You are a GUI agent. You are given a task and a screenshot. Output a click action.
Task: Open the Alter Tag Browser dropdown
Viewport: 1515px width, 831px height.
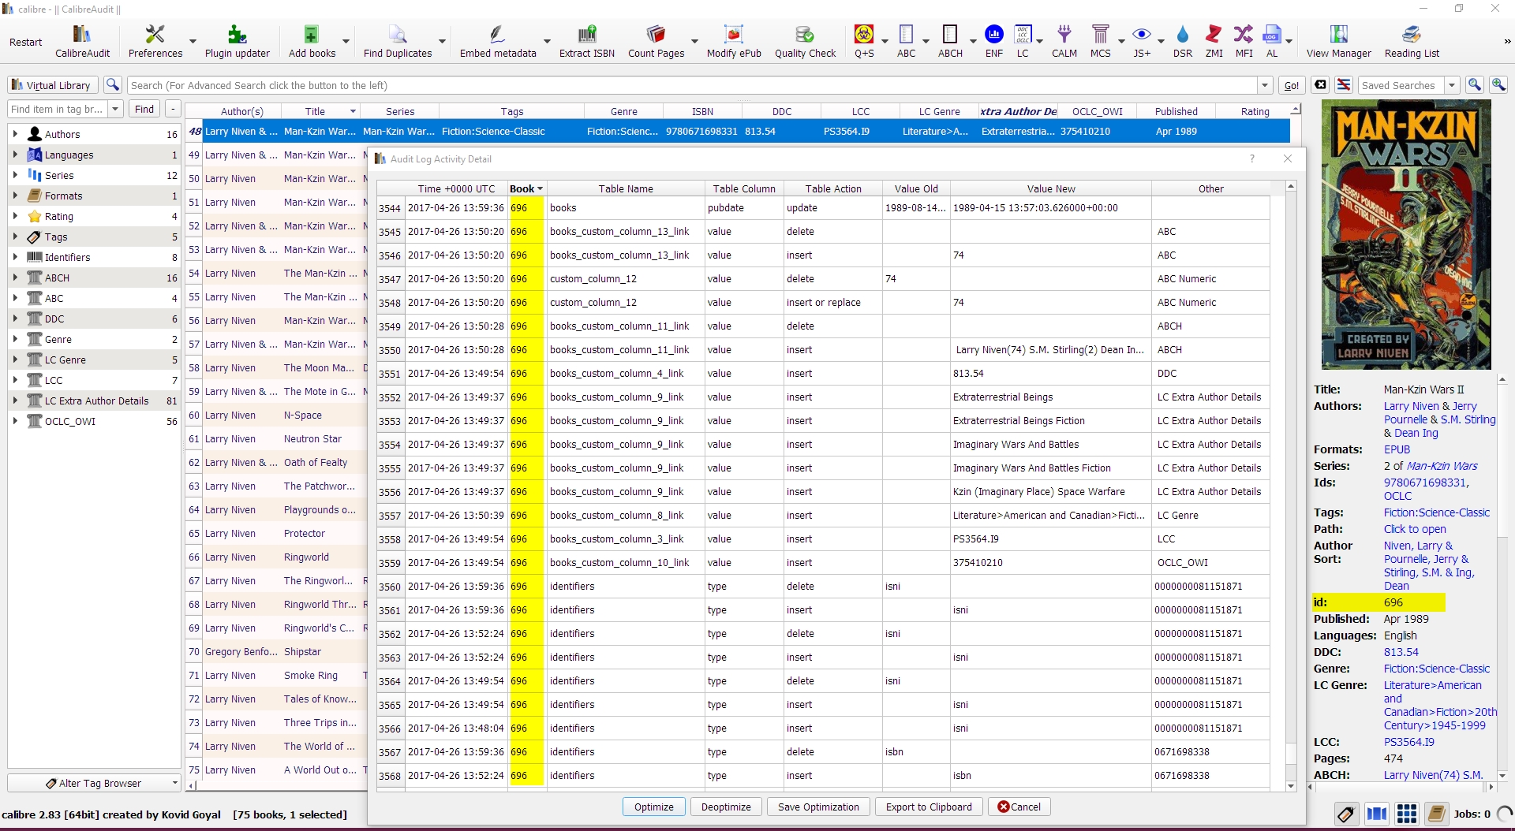(x=94, y=783)
